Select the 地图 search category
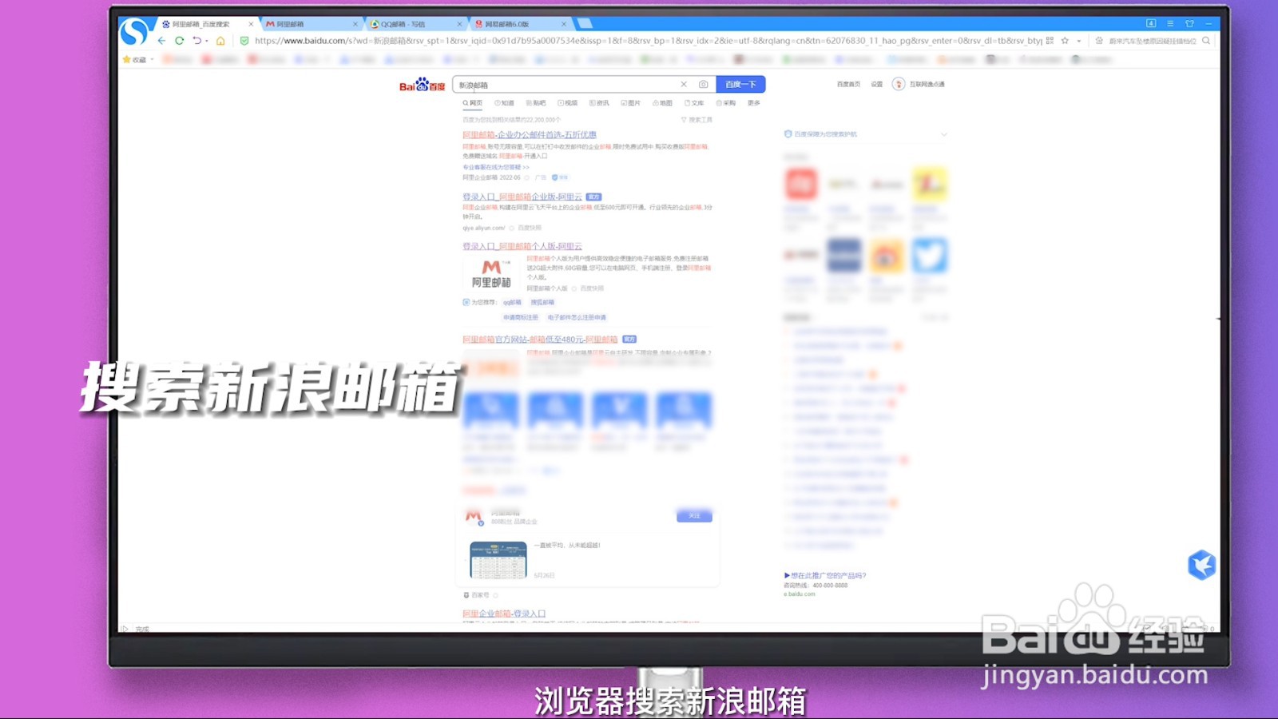This screenshot has height=719, width=1278. tap(662, 103)
